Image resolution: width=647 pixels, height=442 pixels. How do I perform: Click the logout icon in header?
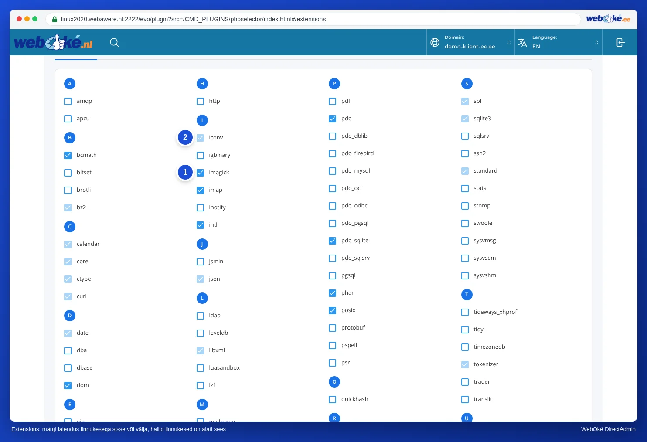pyautogui.click(x=620, y=42)
